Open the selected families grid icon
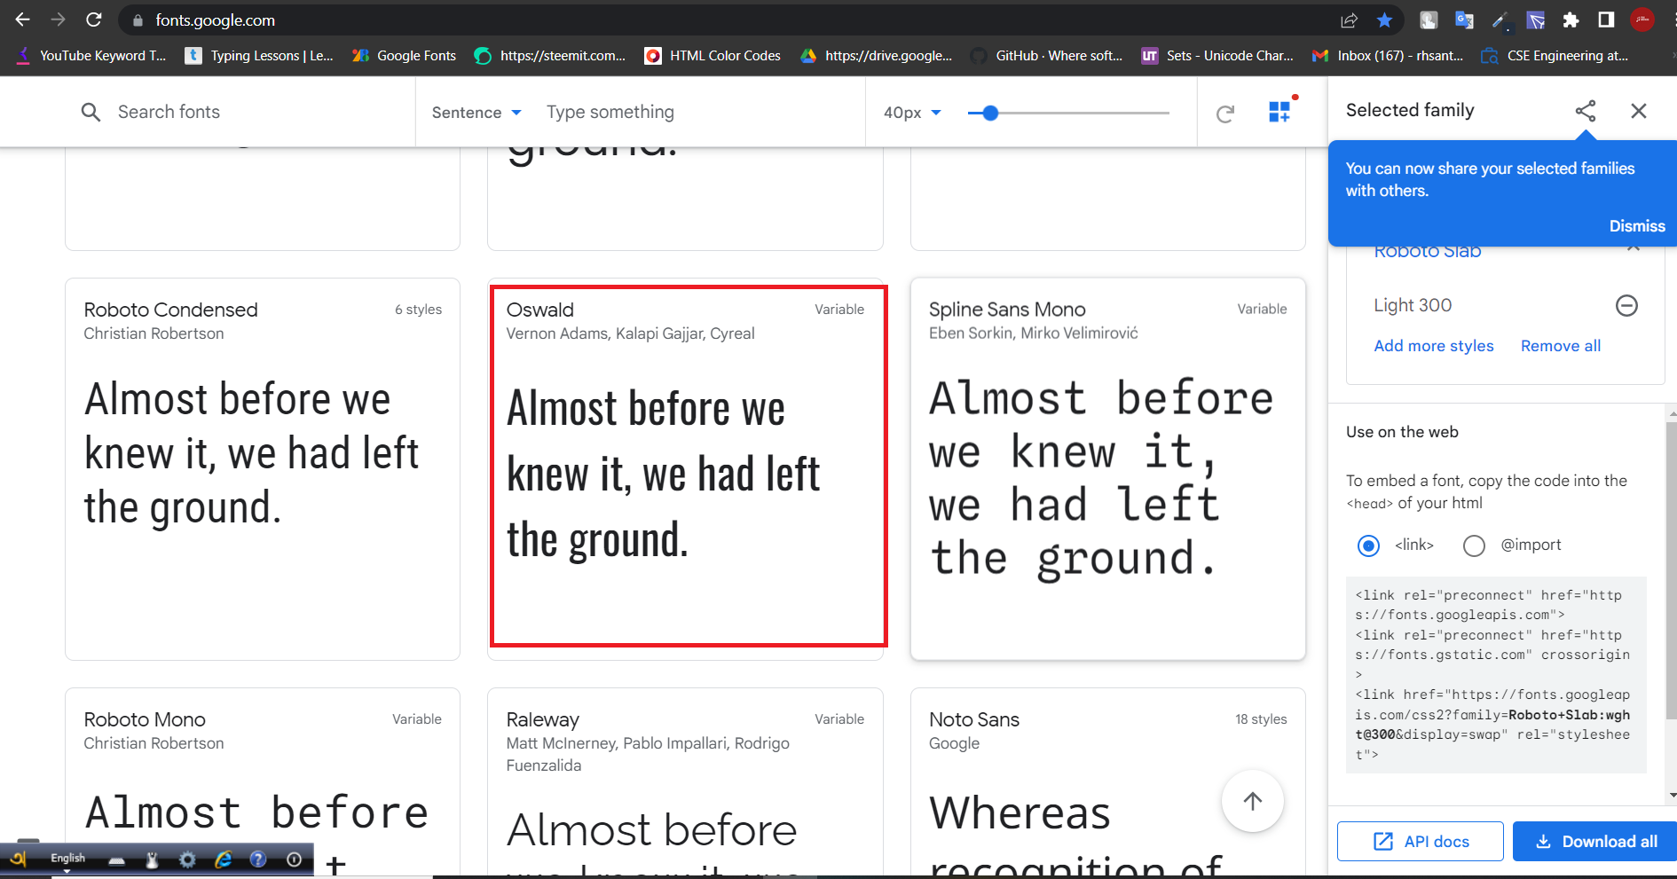This screenshot has width=1677, height=879. (x=1279, y=112)
